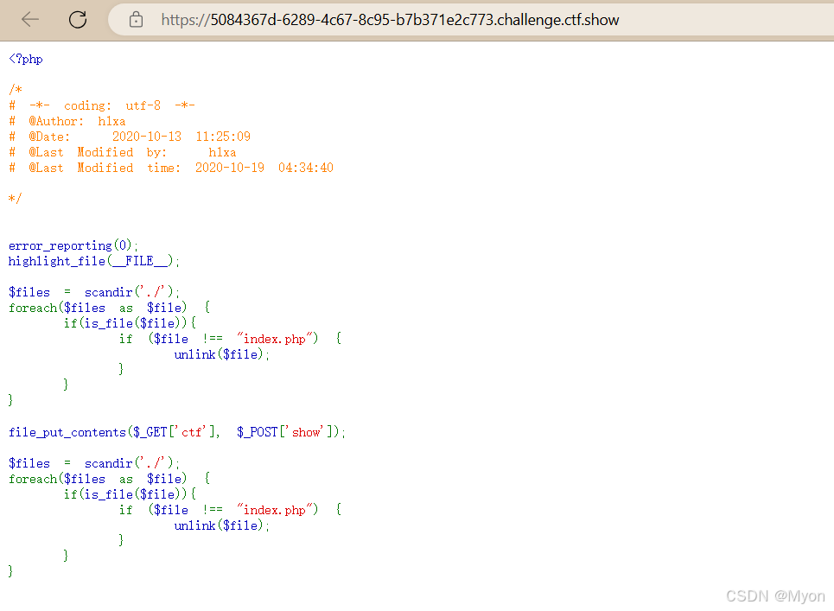Click the first 'foreach($files as $file) {' line
The height and width of the screenshot is (611, 834).
point(109,308)
